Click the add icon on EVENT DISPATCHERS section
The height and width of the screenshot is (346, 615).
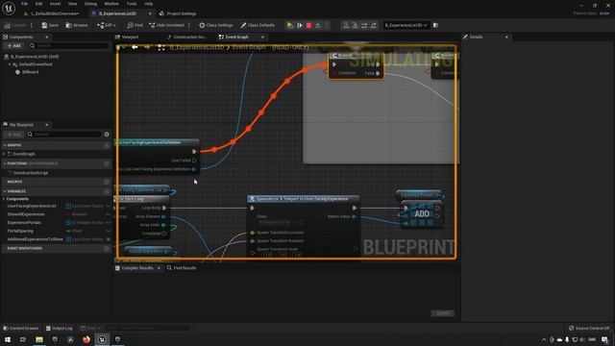107,248
